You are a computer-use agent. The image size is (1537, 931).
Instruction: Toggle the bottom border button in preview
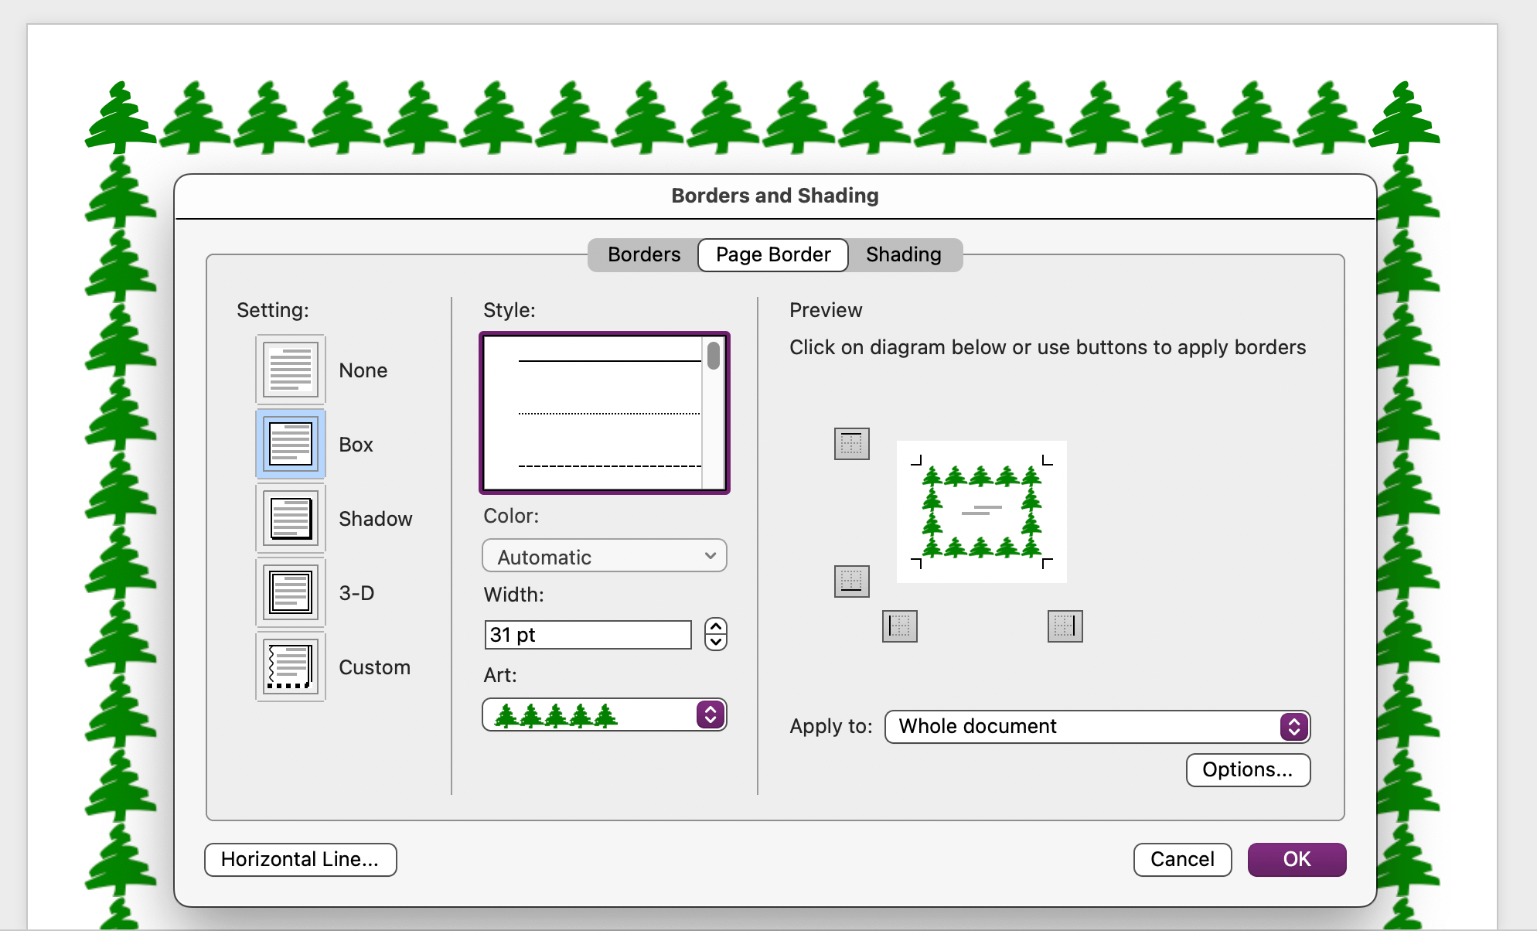(851, 581)
